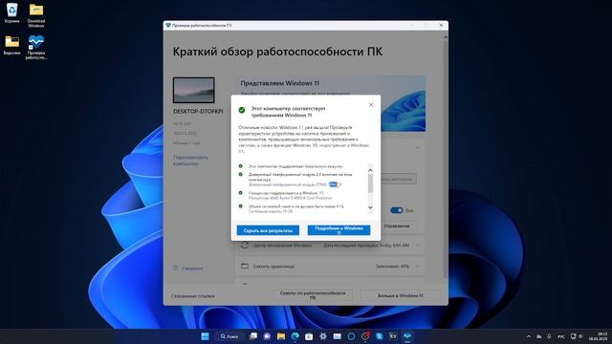Click the highlighted TPM version text
The height and width of the screenshot is (344, 612).
tap(333, 184)
